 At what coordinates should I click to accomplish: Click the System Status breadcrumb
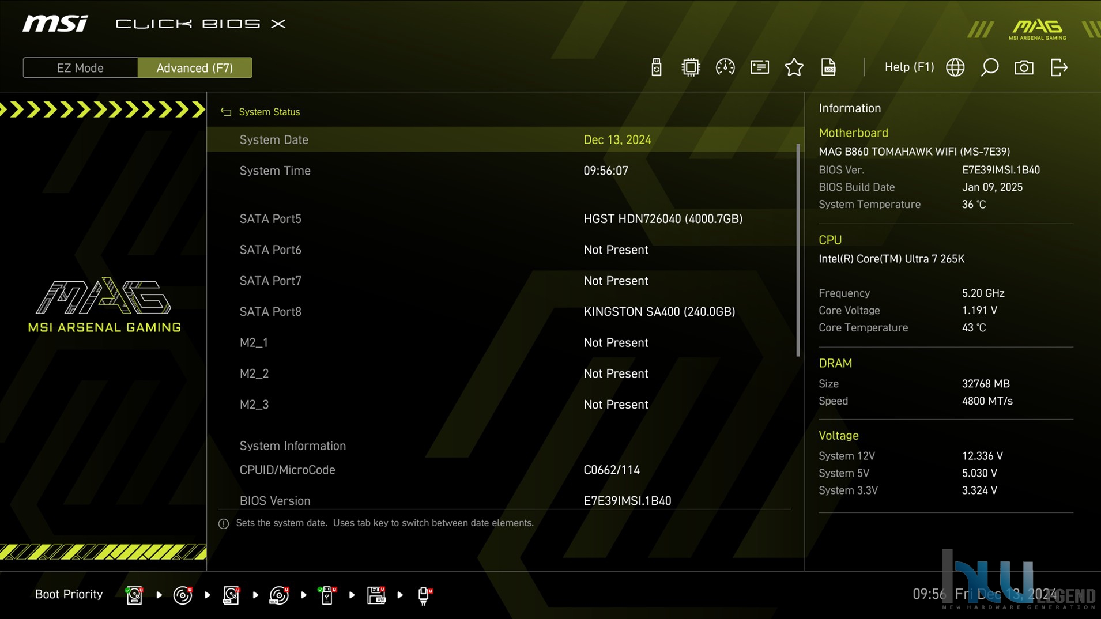[x=269, y=112]
